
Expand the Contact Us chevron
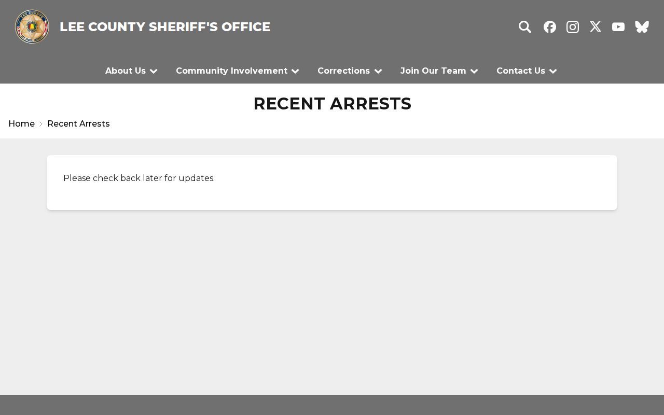click(553, 71)
